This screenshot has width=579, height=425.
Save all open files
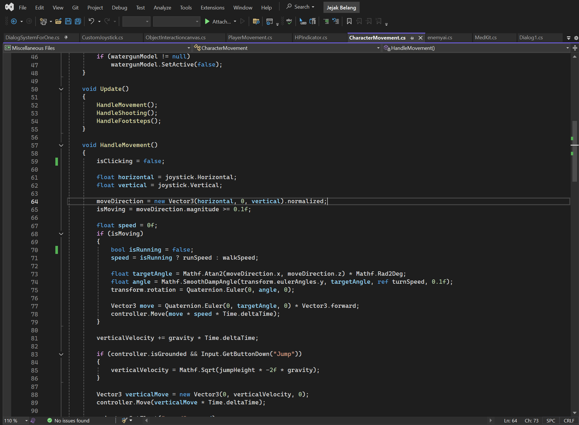(x=78, y=21)
